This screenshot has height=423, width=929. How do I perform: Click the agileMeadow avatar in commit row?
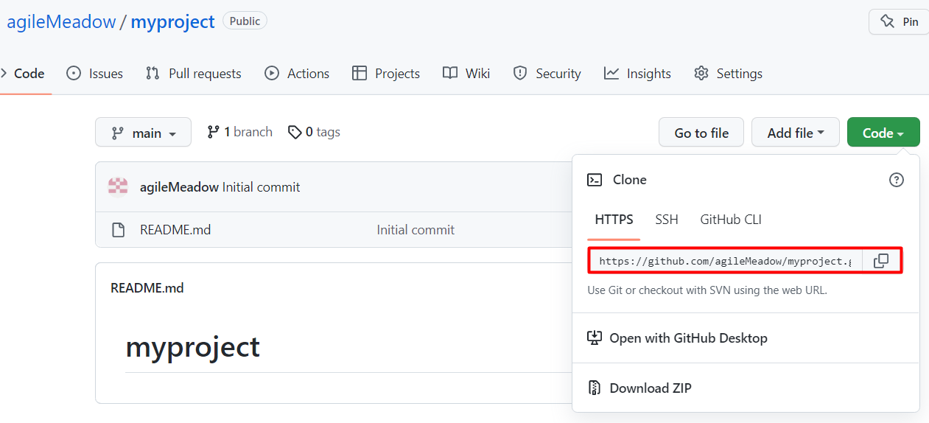pyautogui.click(x=118, y=187)
